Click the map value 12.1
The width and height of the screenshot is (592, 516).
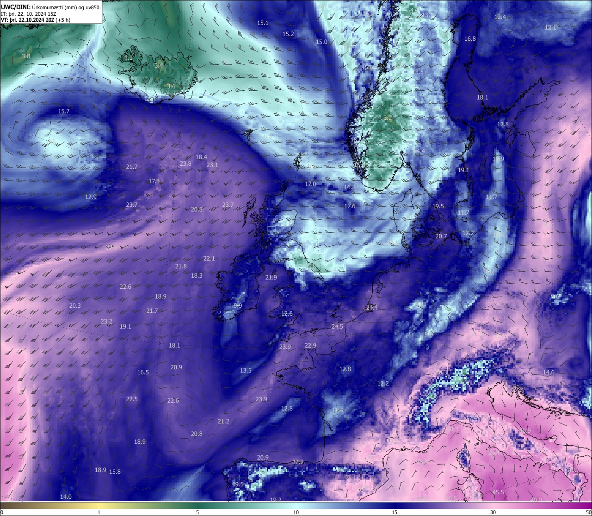pyautogui.click(x=550, y=27)
